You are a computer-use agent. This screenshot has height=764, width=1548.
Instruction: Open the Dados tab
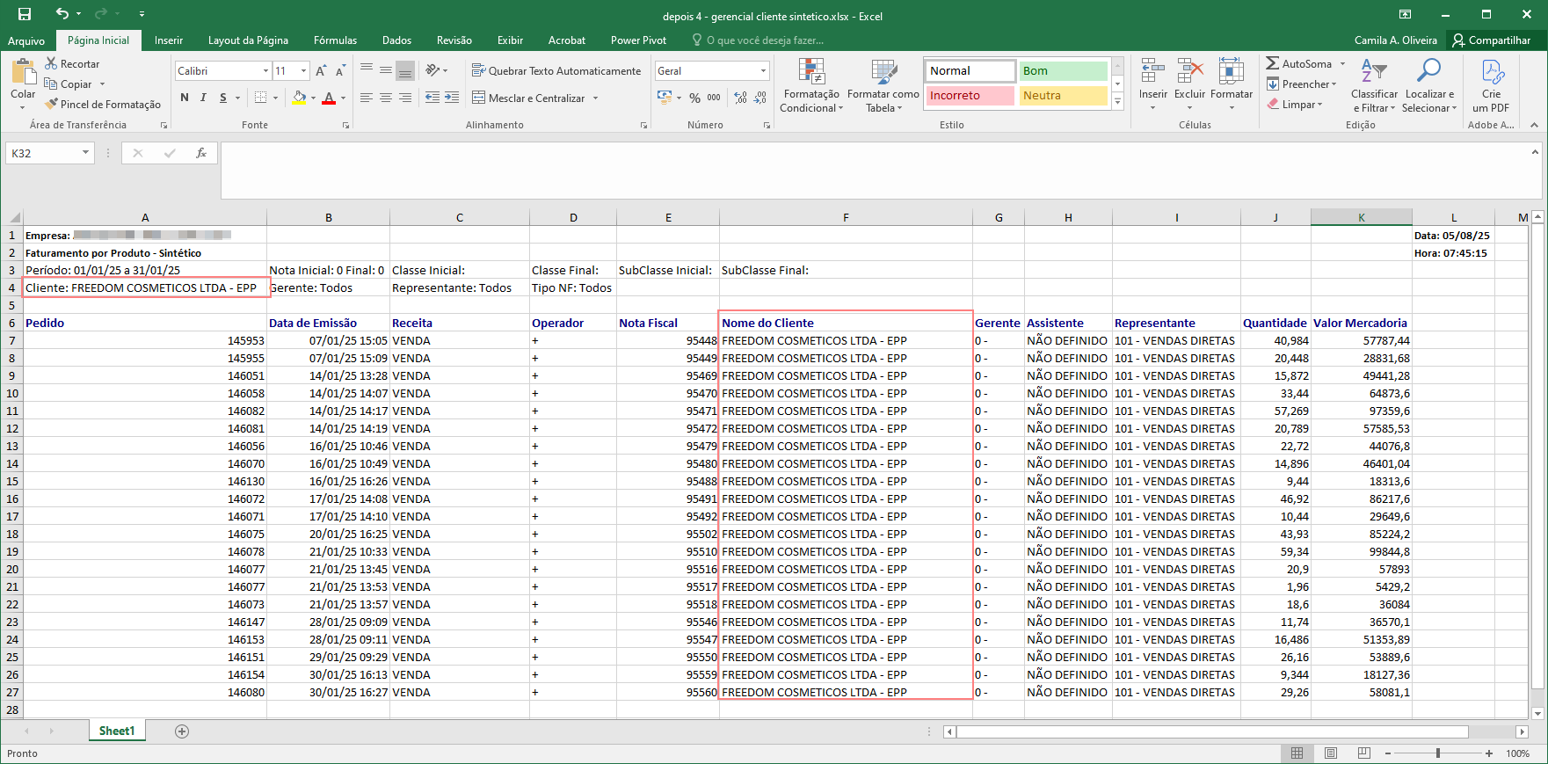(396, 40)
